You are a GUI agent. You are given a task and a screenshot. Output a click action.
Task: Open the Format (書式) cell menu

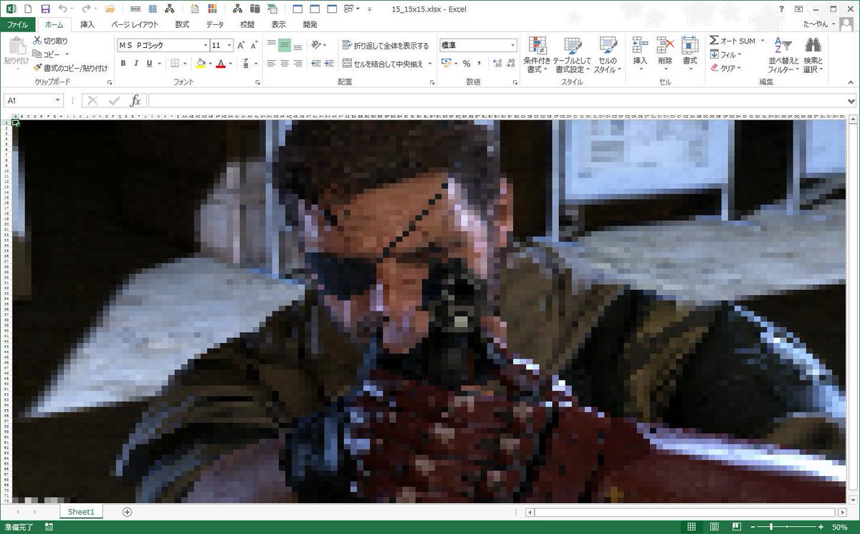tap(689, 52)
